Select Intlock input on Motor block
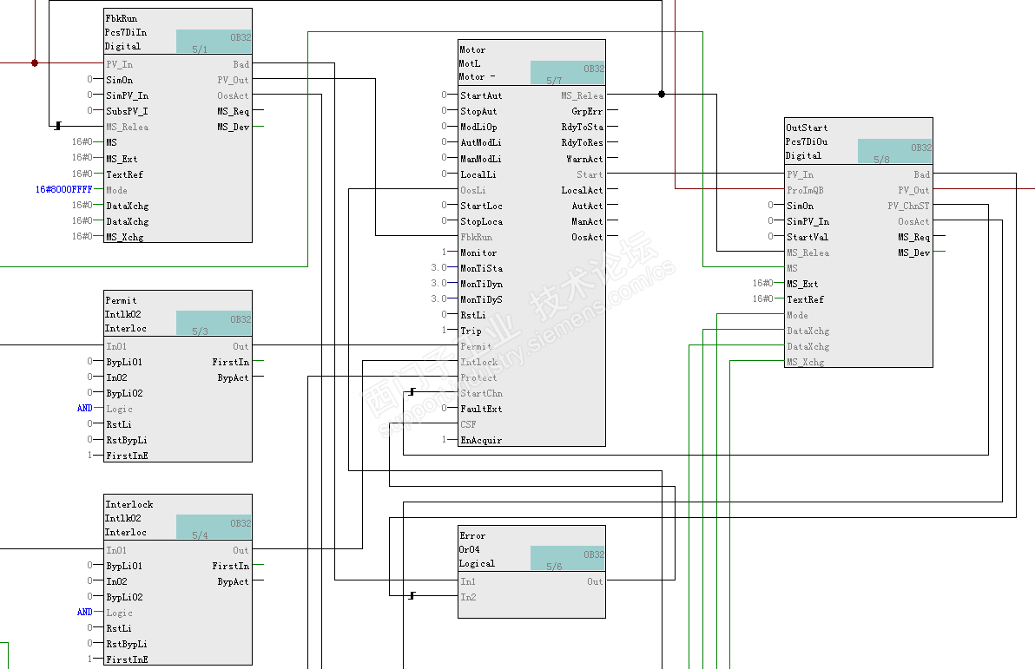This screenshot has height=669, width=1035. pyautogui.click(x=478, y=362)
